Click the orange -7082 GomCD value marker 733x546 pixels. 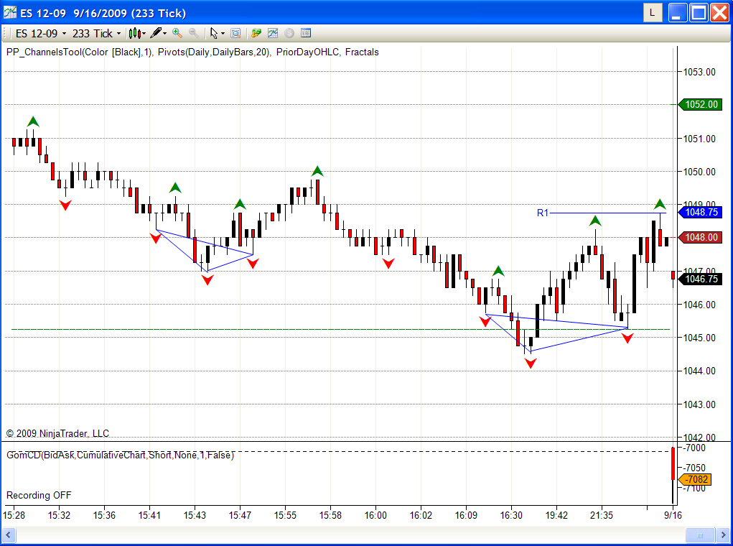tap(695, 479)
